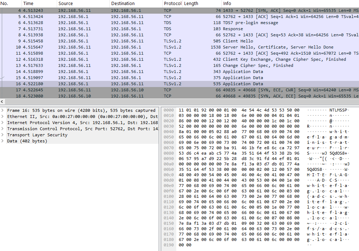Click the Destination column header
359x251 pixels.
123,3
